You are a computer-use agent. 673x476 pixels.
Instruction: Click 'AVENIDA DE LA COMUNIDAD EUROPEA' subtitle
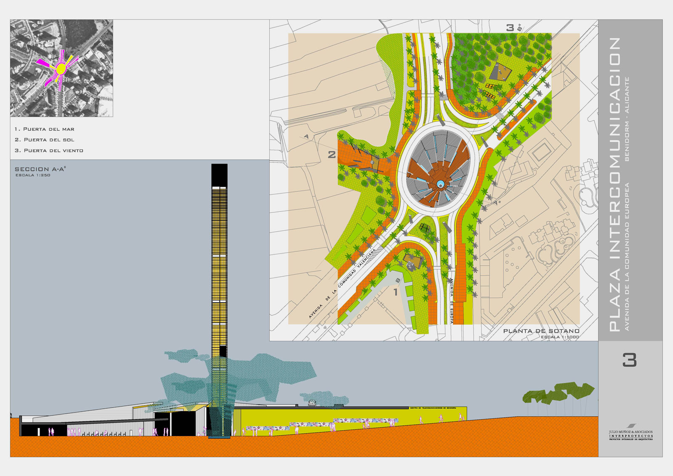627,257
